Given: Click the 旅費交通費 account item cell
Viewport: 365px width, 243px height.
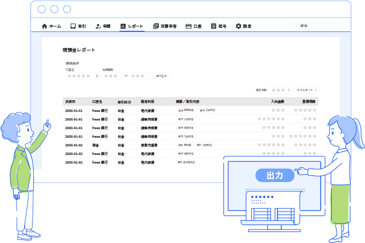Looking at the screenshot, I should pyautogui.click(x=149, y=145).
